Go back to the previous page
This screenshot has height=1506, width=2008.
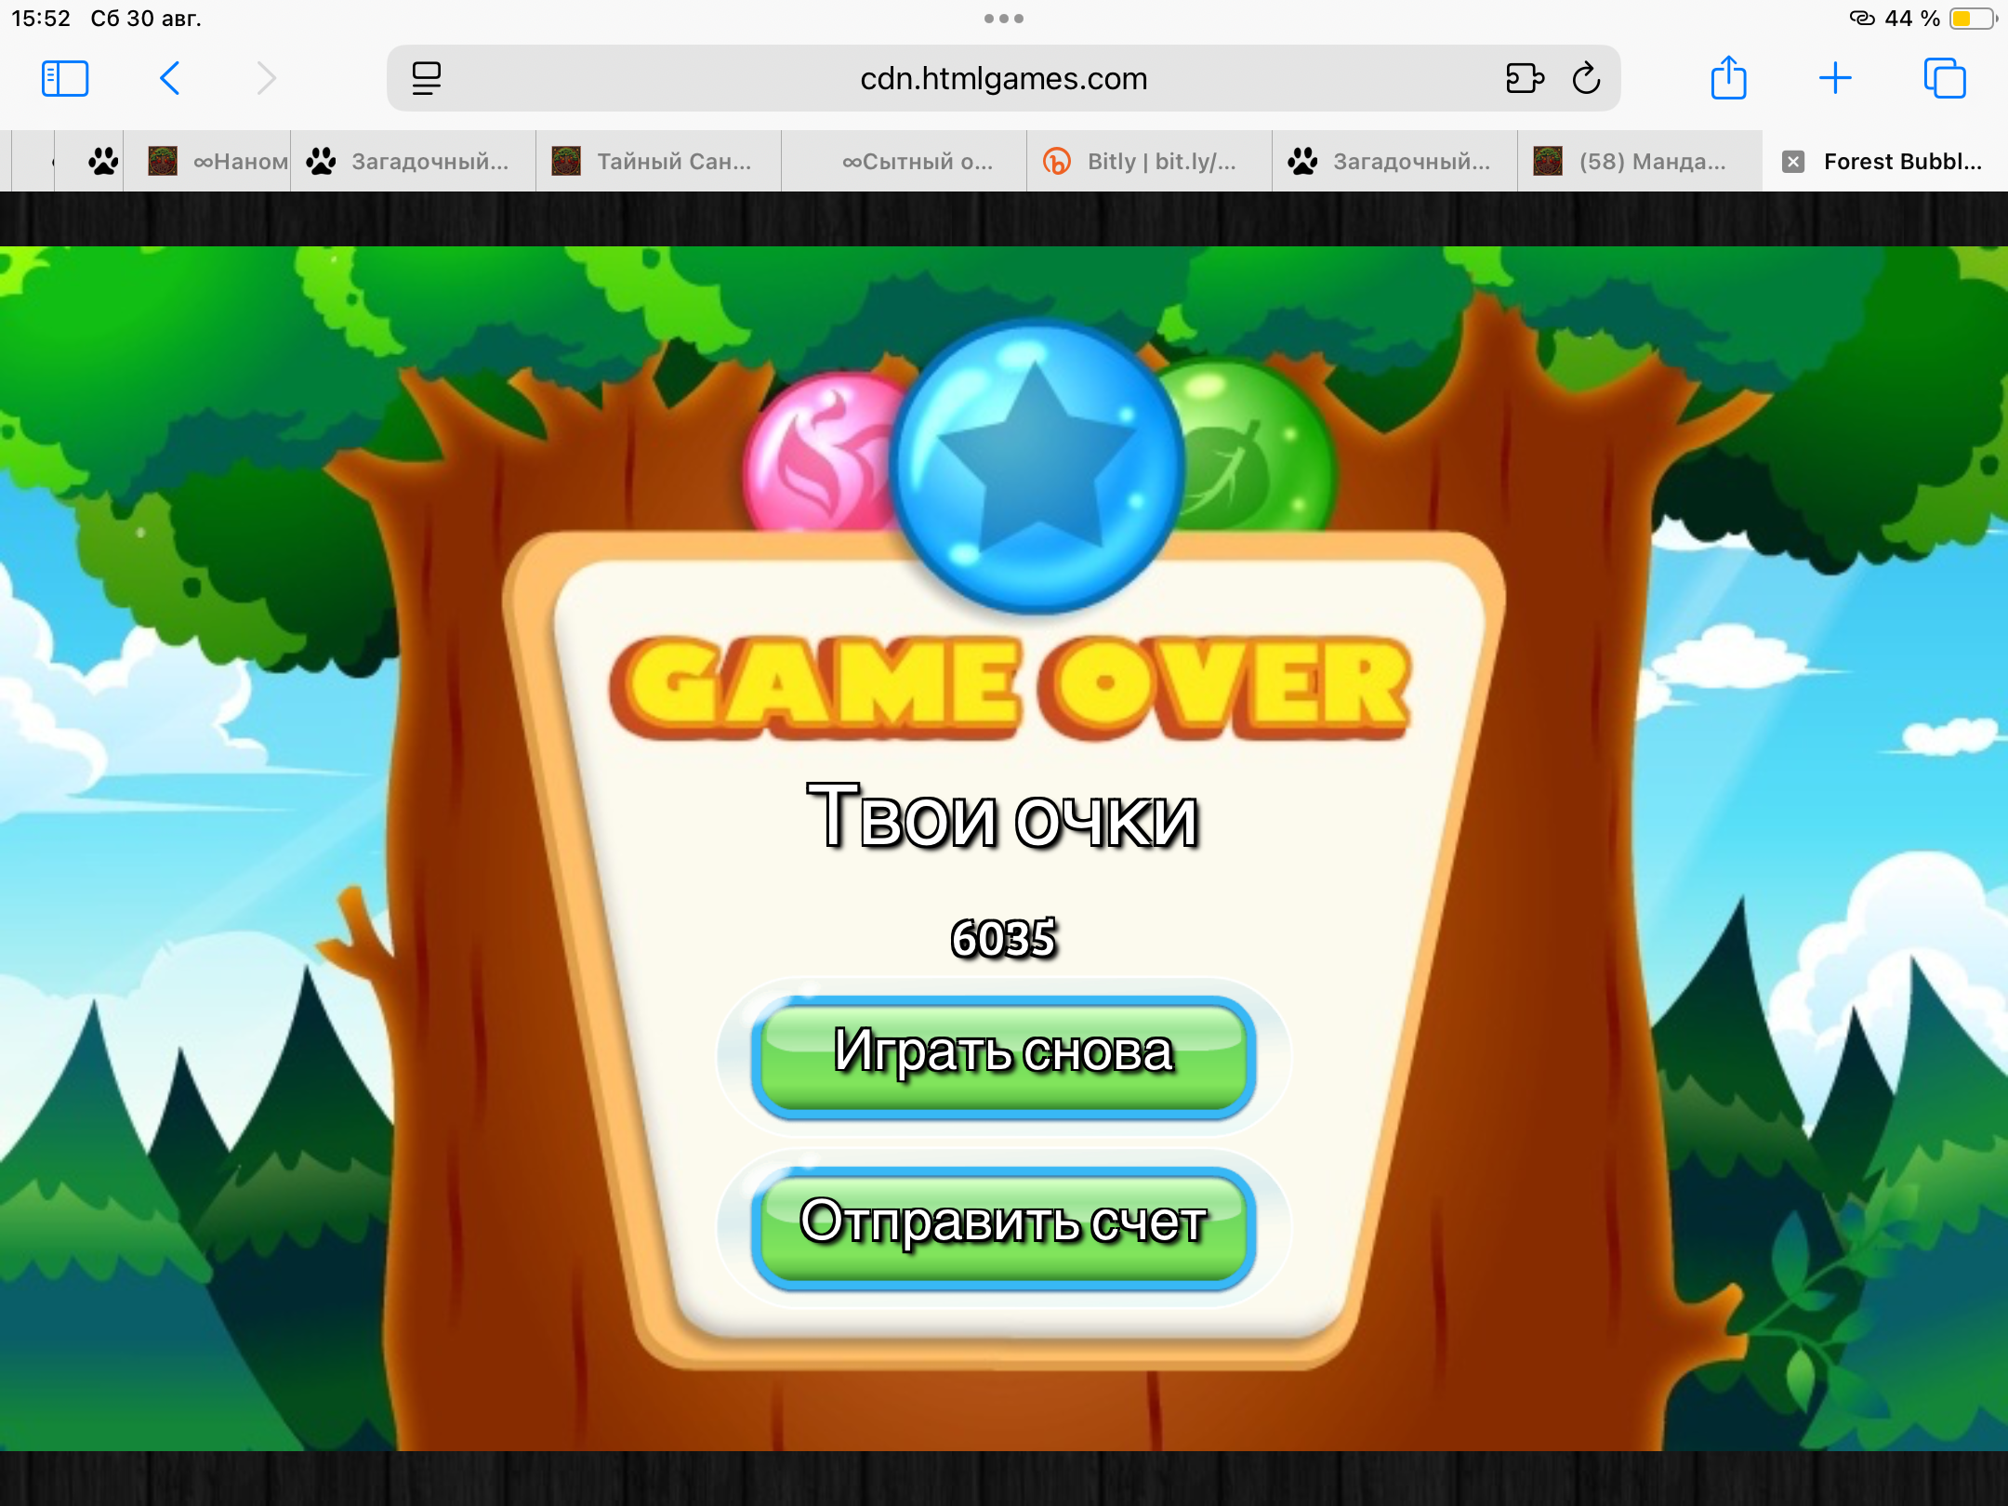point(169,78)
